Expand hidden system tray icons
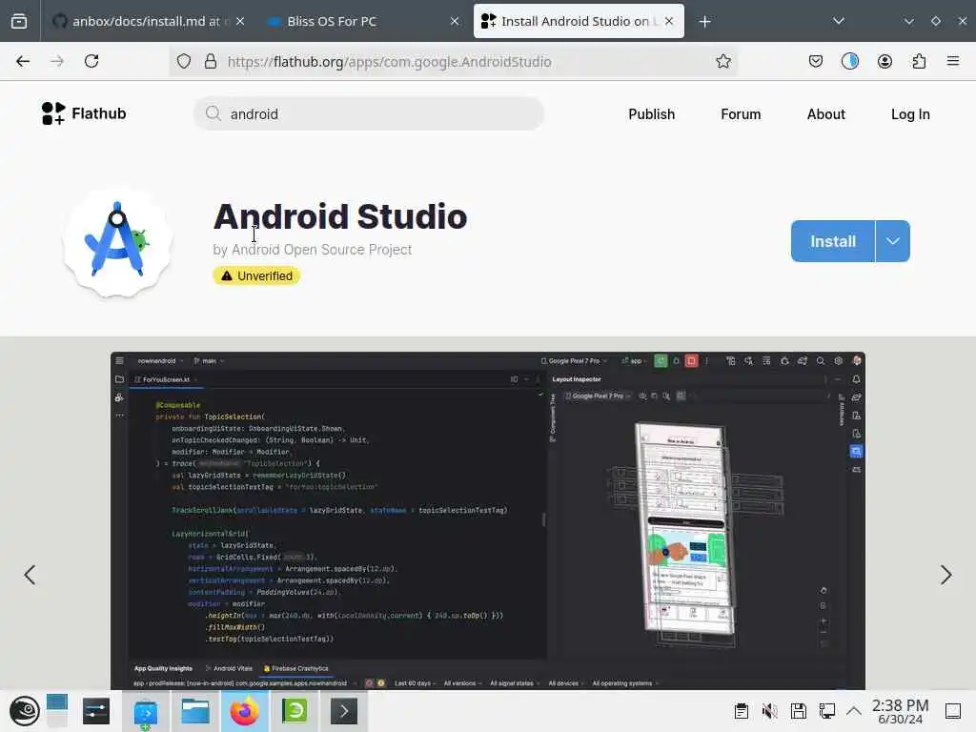976x732 pixels. coord(854,711)
